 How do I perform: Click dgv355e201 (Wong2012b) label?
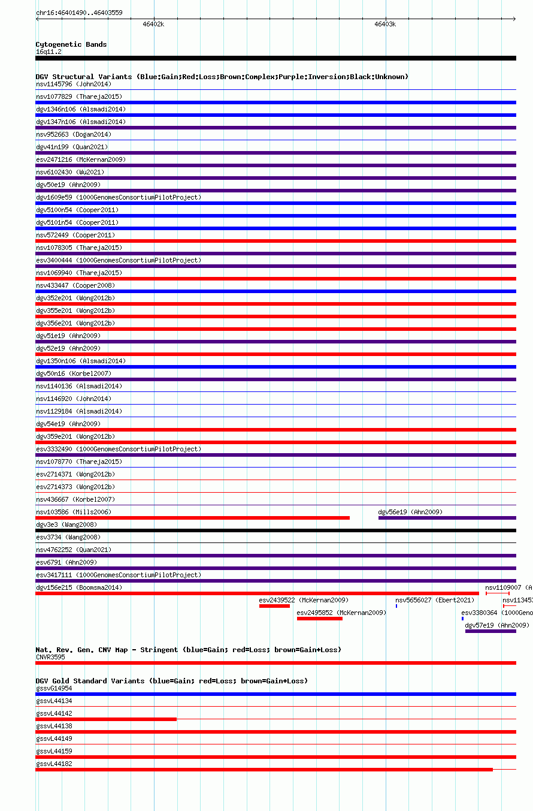tap(75, 310)
